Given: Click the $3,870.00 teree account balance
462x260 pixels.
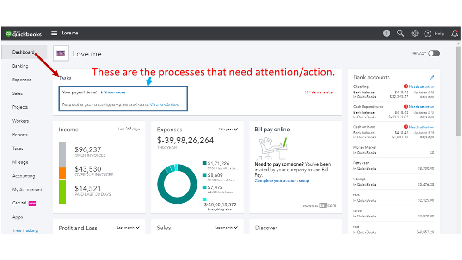Looking at the screenshot, I should click(426, 217).
